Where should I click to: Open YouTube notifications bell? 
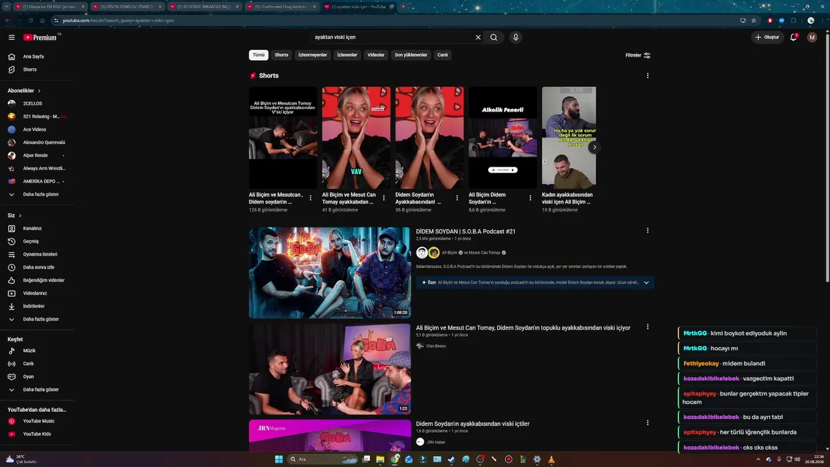click(x=794, y=38)
